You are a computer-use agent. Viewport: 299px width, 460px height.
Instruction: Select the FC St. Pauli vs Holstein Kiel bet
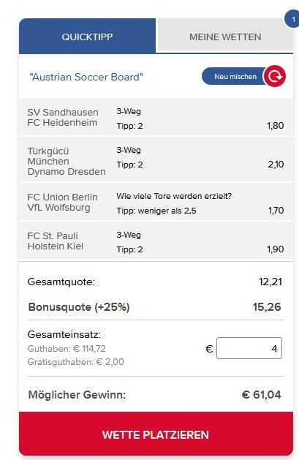(156, 241)
